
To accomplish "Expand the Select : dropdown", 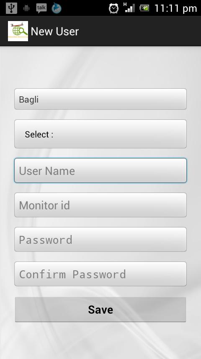I will (x=100, y=134).
